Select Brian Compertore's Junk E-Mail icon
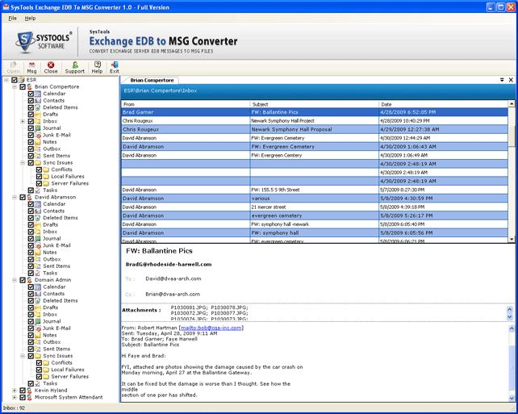The image size is (518, 414). tap(38, 135)
